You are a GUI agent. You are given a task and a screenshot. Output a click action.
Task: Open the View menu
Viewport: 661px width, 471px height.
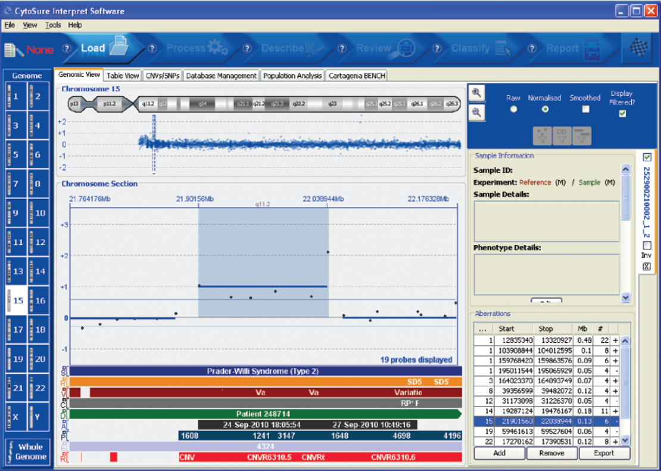coord(30,25)
